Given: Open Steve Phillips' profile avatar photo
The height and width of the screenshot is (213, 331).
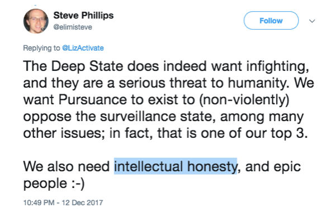Looking at the screenshot, I should point(36,21).
